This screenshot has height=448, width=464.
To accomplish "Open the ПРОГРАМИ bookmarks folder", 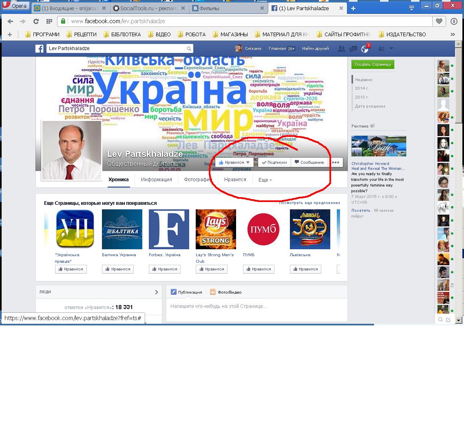I will (x=42, y=35).
